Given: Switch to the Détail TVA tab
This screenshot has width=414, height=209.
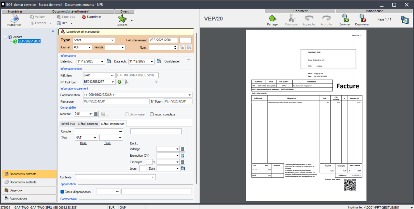Looking at the screenshot, I should pos(68,124).
